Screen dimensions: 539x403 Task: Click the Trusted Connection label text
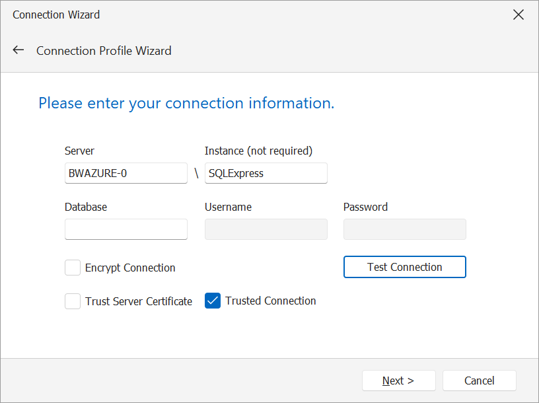pos(270,301)
